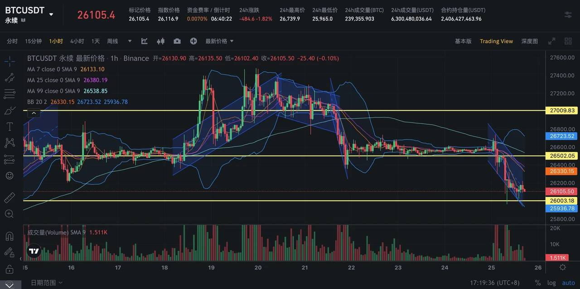Select the 分时 time interval

12,41
